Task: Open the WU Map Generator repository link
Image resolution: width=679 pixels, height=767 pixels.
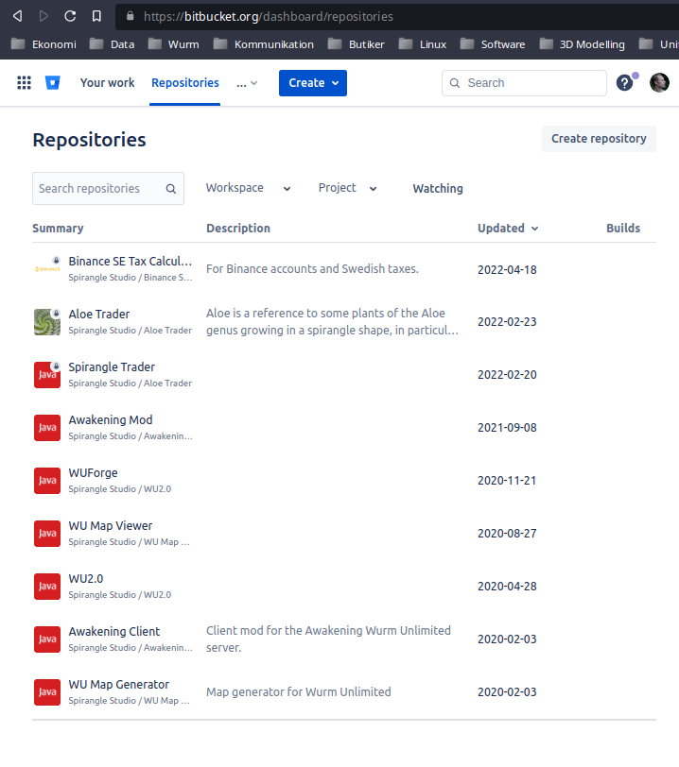Action: (119, 684)
